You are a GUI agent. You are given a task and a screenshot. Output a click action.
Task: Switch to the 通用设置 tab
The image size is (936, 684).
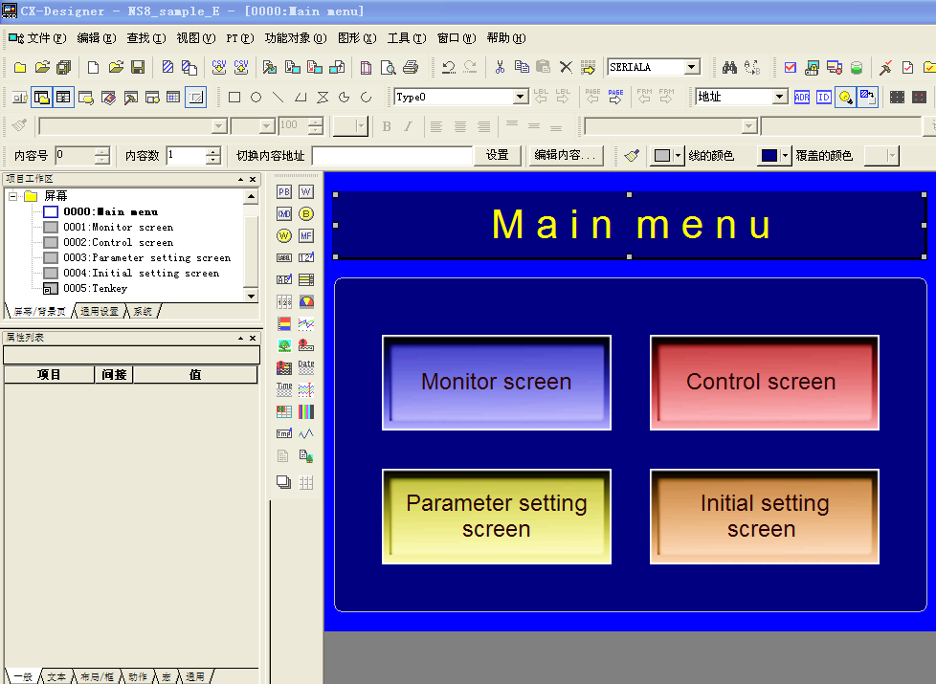point(100,312)
